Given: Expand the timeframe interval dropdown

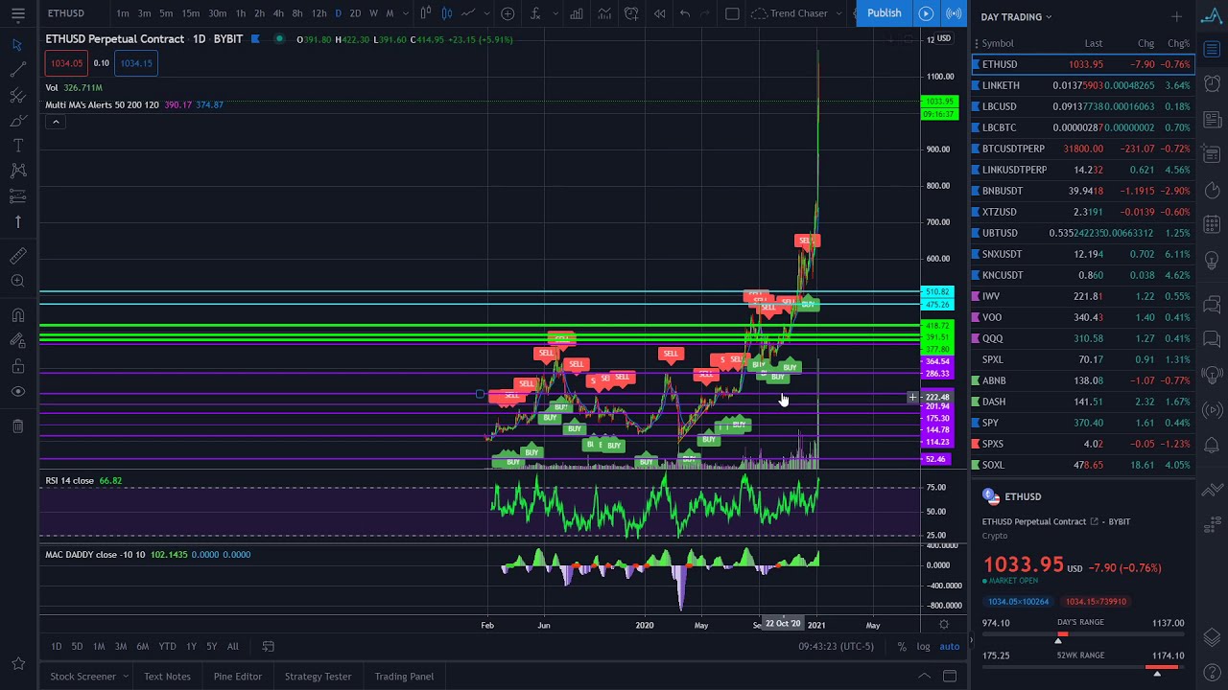Looking at the screenshot, I should tap(405, 13).
